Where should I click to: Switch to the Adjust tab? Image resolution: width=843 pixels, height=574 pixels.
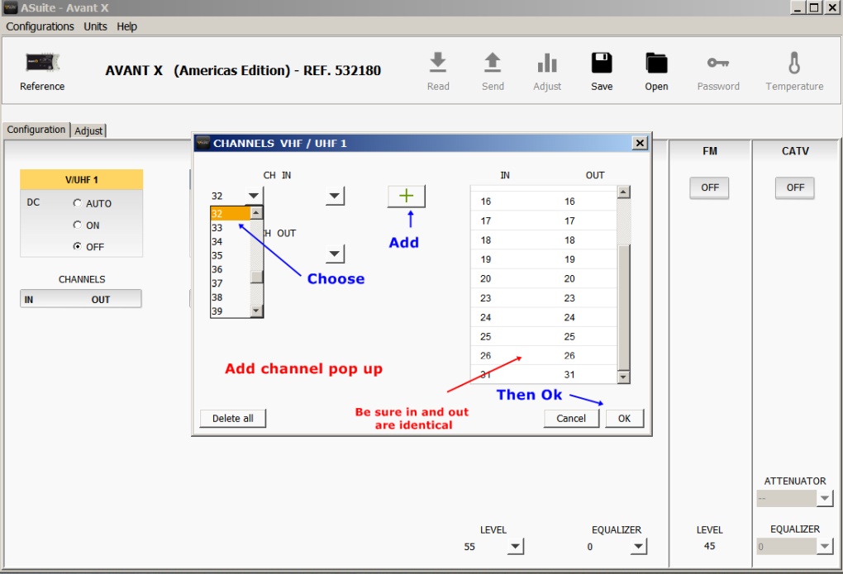tap(89, 130)
